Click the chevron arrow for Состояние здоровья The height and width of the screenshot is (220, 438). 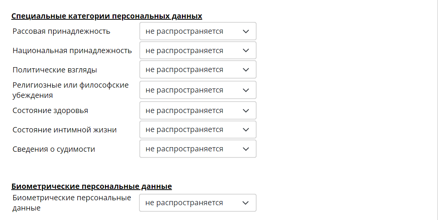point(246,111)
